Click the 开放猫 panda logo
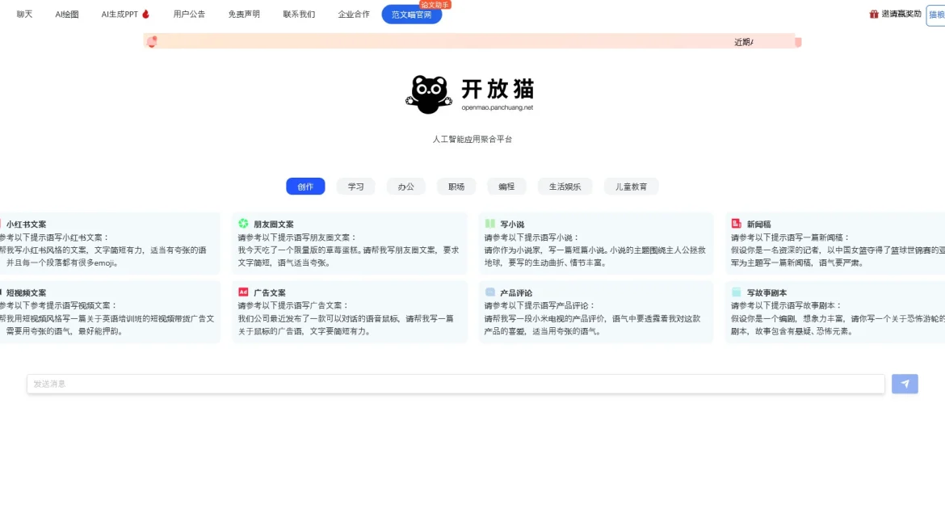The width and height of the screenshot is (945, 525). 429,94
